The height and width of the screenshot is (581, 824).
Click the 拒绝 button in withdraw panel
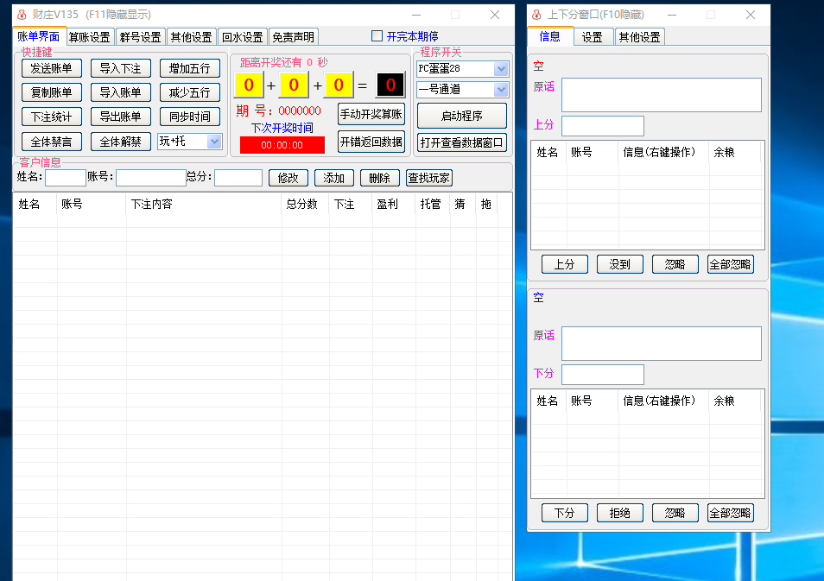pos(619,513)
